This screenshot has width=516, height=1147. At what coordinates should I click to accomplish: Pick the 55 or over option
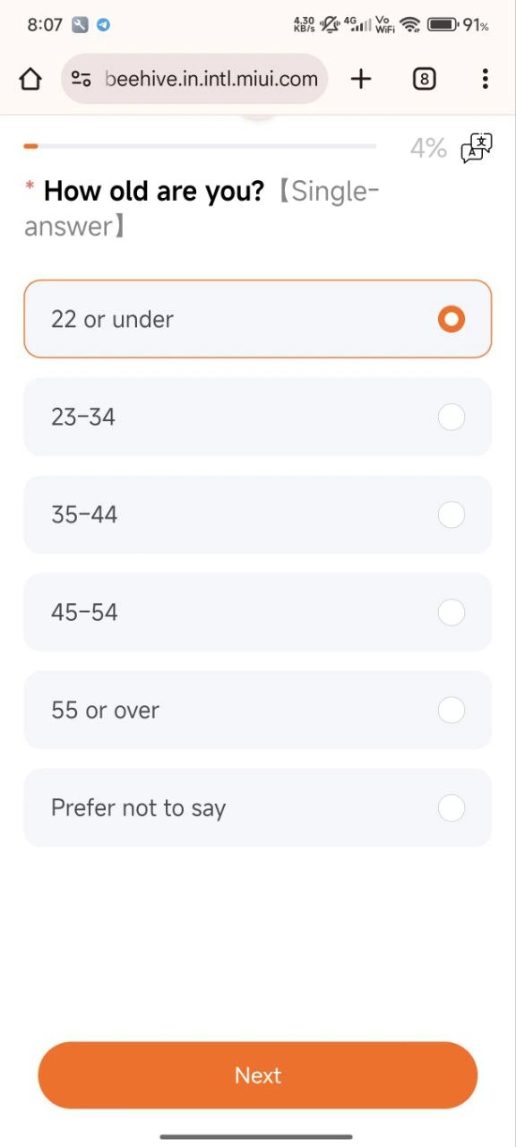[x=258, y=710]
